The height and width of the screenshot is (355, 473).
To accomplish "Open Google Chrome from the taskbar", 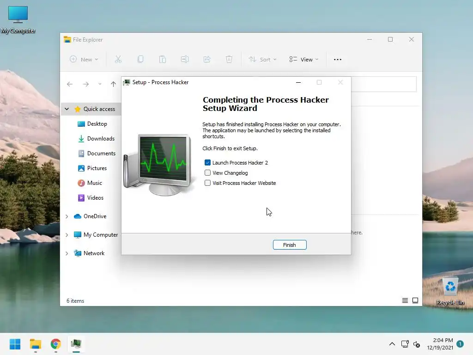I will point(56,344).
